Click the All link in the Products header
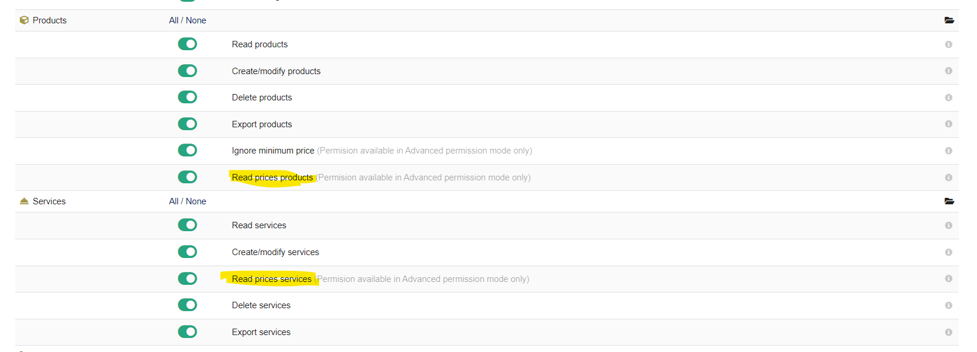Image resolution: width=977 pixels, height=352 pixels. (x=172, y=20)
